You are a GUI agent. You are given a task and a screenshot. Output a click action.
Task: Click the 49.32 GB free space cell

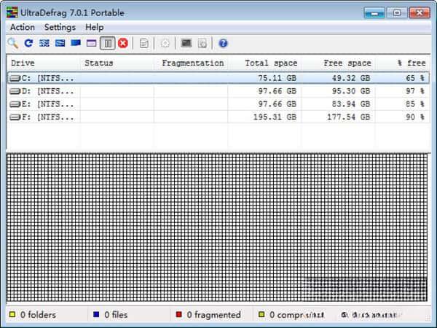point(351,78)
